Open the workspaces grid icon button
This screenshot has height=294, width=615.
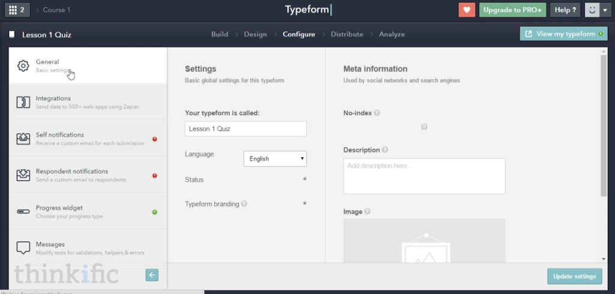pyautogui.click(x=17, y=10)
